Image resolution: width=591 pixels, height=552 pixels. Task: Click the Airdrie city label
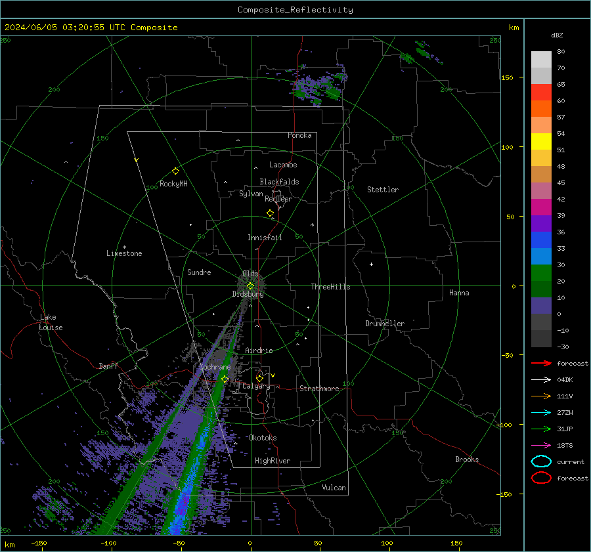click(259, 350)
